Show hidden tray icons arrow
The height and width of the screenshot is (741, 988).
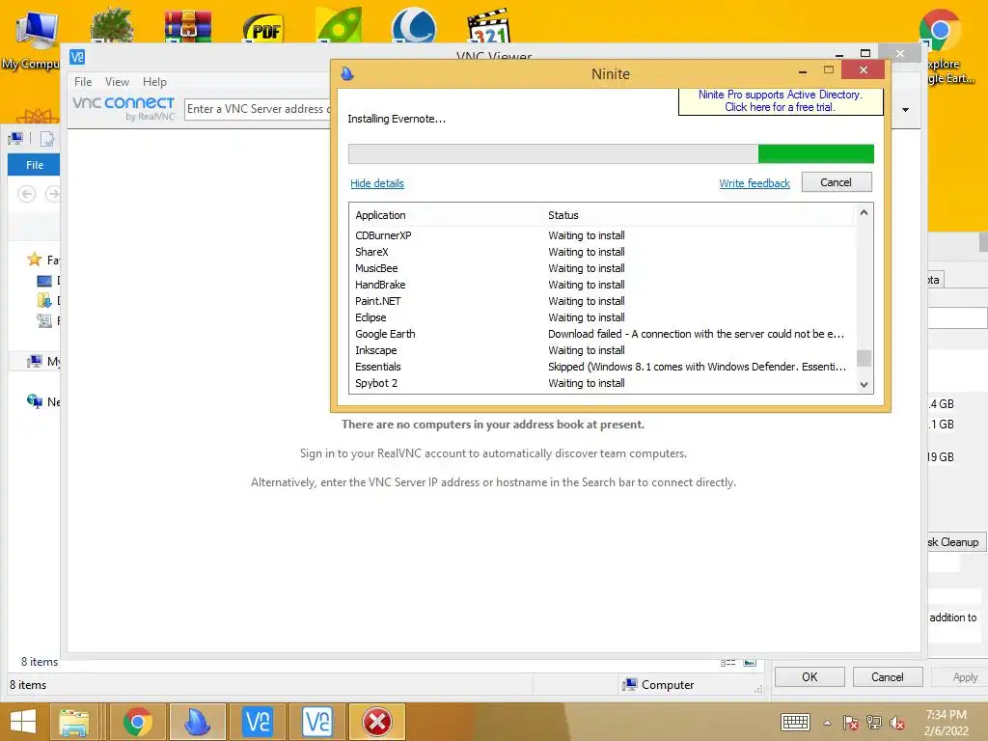[827, 723]
